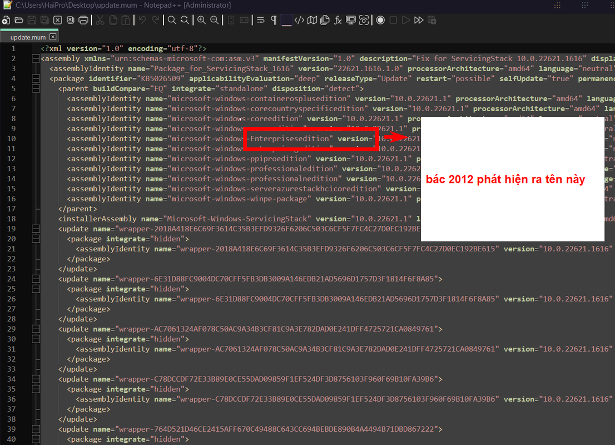
Task: Click the Save All toolbar icon
Action: (44, 21)
